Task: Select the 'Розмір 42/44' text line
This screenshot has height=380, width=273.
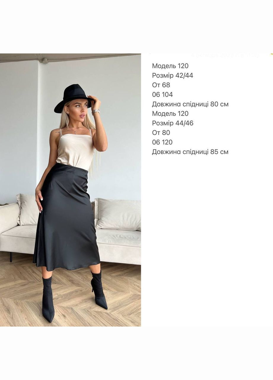Action: point(172,75)
